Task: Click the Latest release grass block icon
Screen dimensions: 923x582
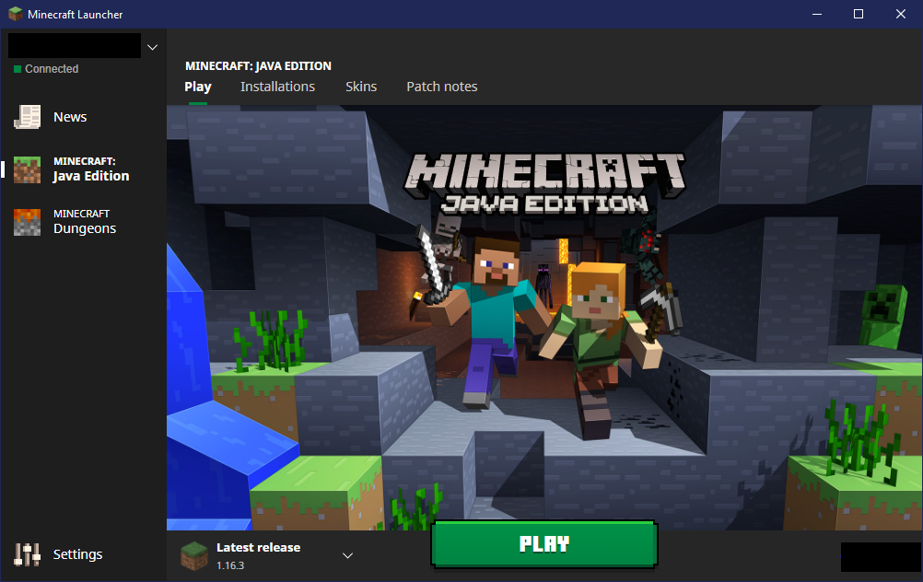Action: (x=193, y=555)
